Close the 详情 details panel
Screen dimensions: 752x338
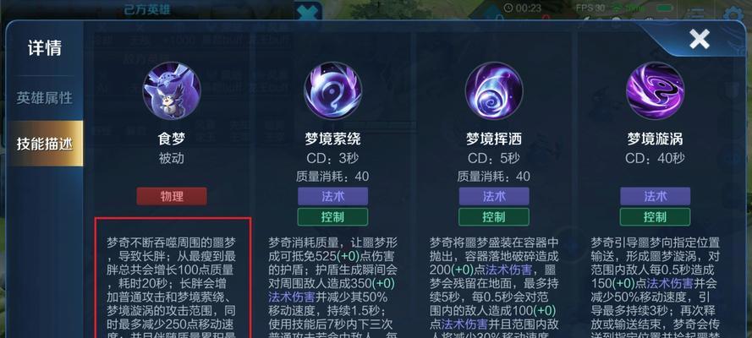pyautogui.click(x=700, y=39)
